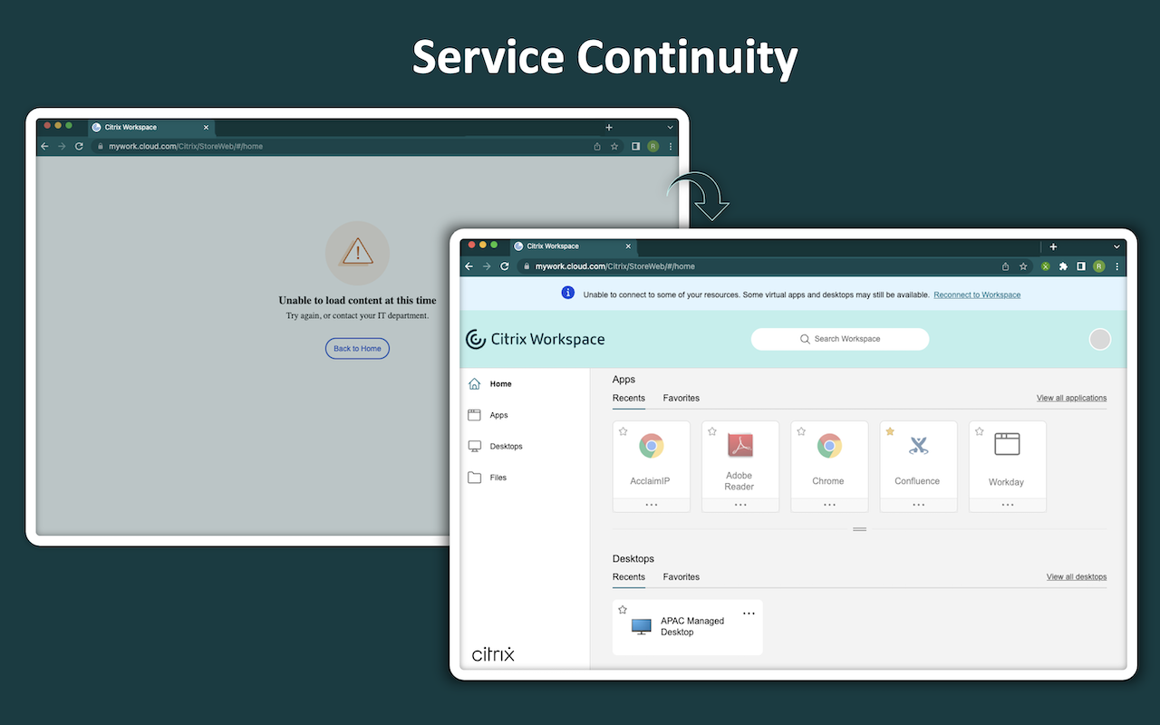The height and width of the screenshot is (725, 1160).
Task: Select Desktops in the Workspace sidebar
Action: (505, 446)
